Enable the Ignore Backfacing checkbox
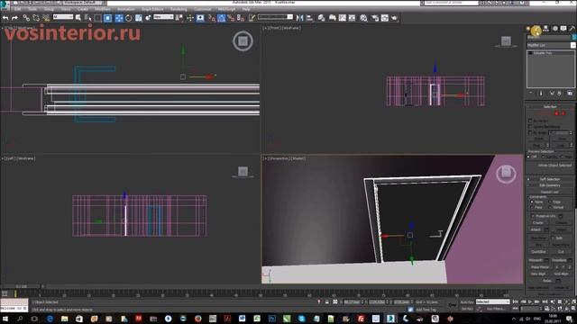The image size is (577, 324). pyautogui.click(x=530, y=126)
